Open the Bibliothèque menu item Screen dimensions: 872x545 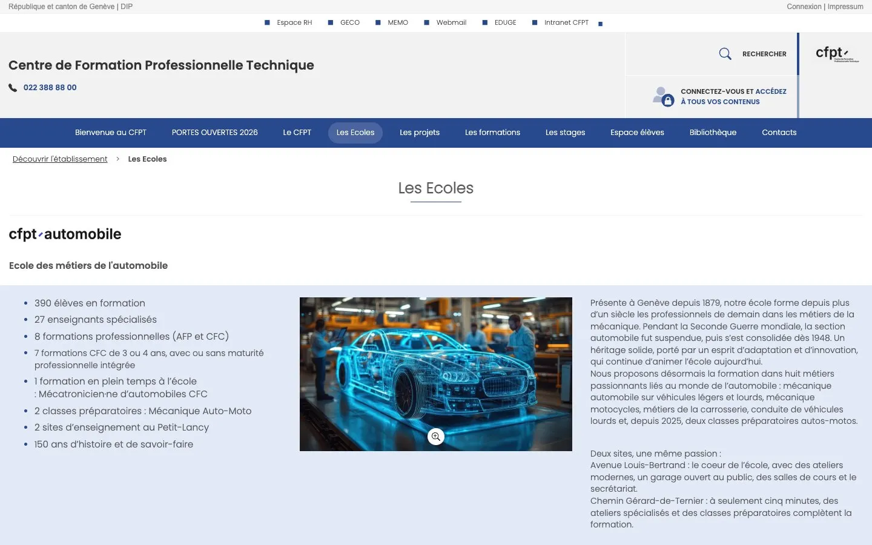[713, 133]
